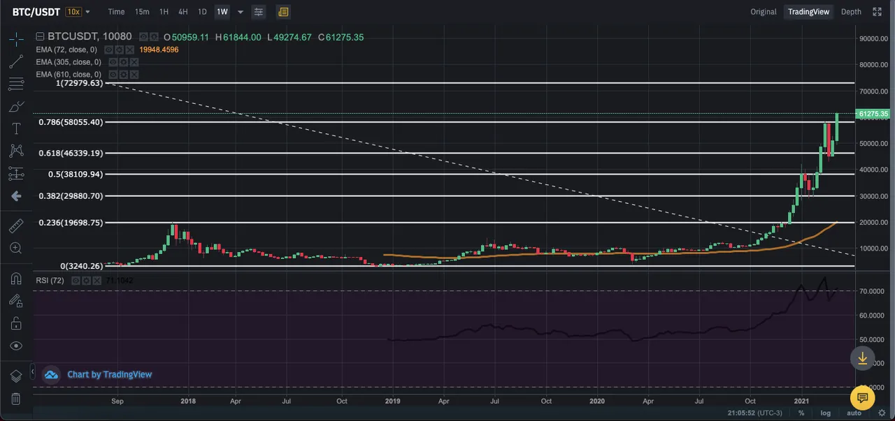Remove the EMA 72 indicator
895x421 pixels.
[x=130, y=50]
